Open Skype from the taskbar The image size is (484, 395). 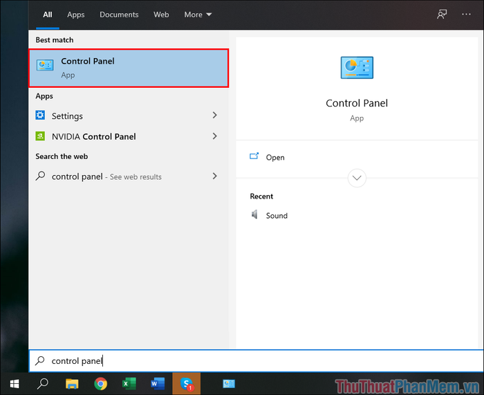tap(187, 384)
